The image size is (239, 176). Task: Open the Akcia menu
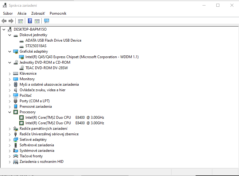(x=22, y=13)
